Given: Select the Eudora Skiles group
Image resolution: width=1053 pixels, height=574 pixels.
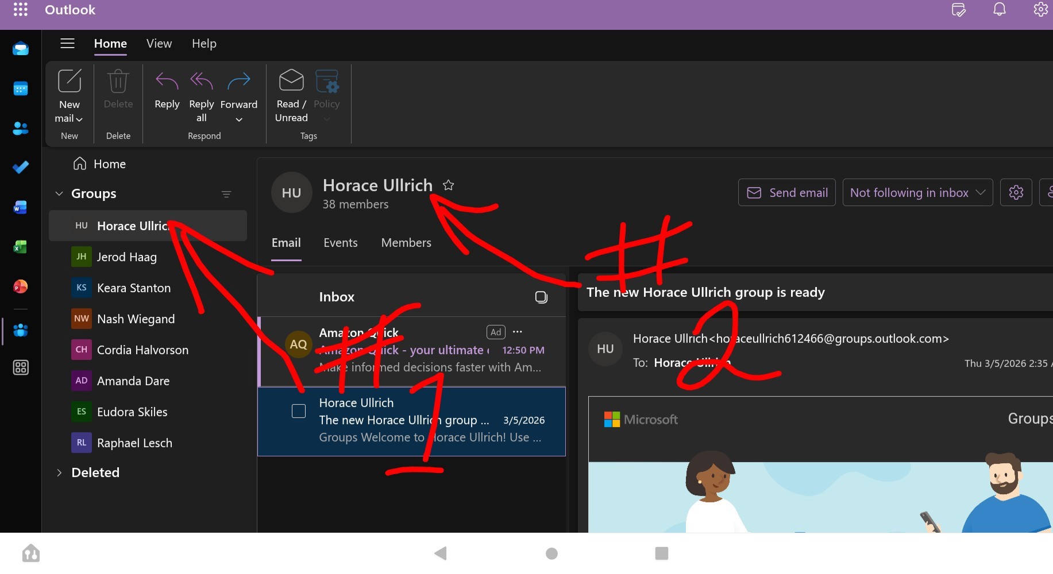Looking at the screenshot, I should coord(148,412).
